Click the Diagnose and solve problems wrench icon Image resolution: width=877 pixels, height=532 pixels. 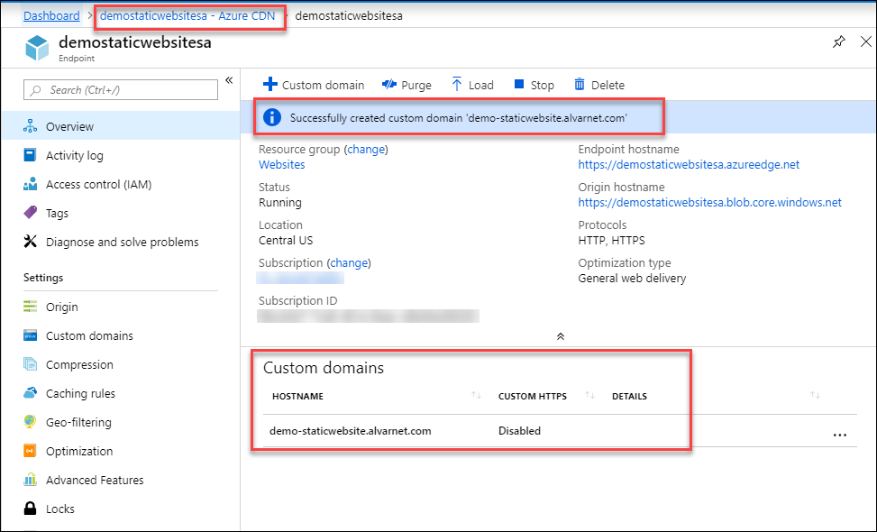pos(31,242)
